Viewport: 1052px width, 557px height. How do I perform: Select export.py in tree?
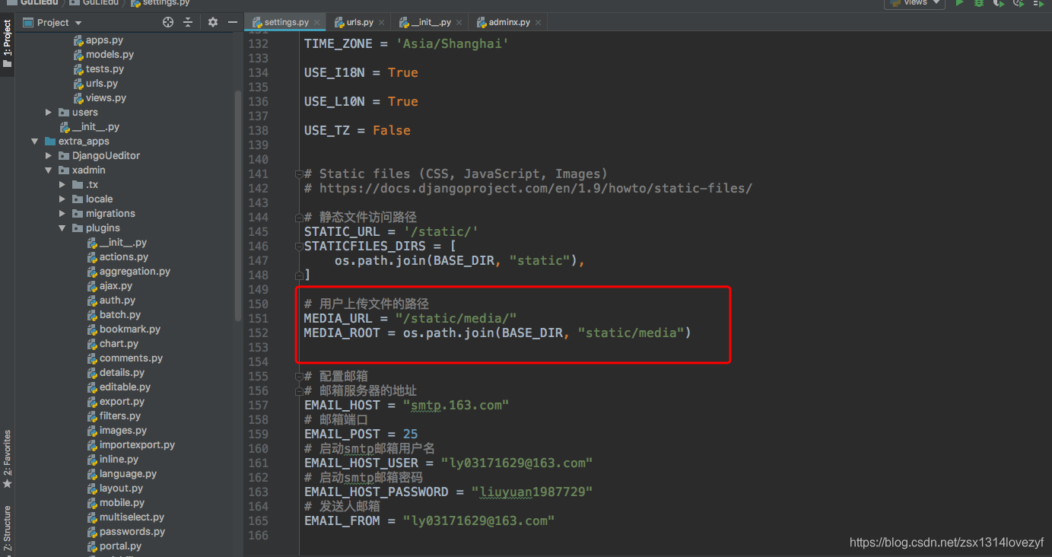click(116, 402)
